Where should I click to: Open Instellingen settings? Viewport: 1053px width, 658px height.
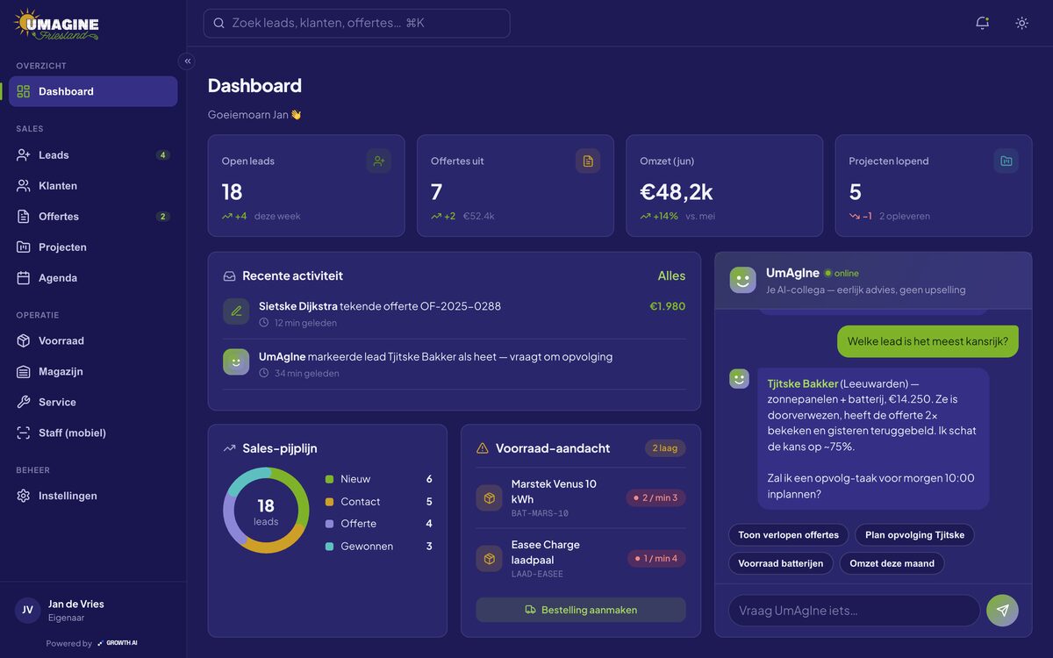point(93,496)
